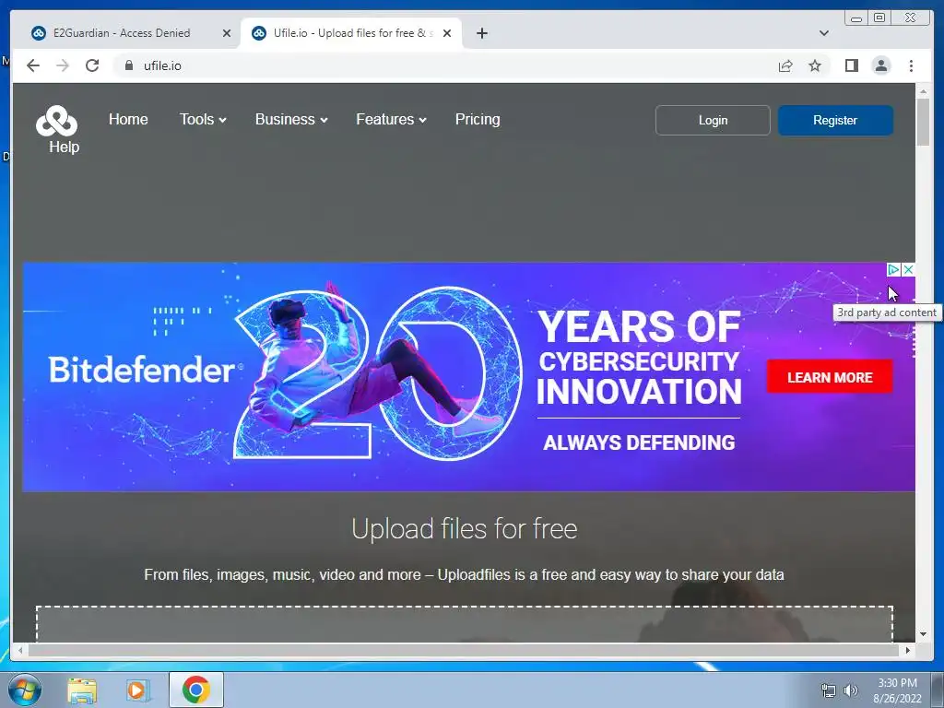Close the Ufile.io tab
The image size is (944, 708).
click(447, 33)
